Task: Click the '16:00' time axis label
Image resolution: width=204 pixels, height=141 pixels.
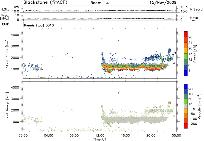Action: pos(125,136)
